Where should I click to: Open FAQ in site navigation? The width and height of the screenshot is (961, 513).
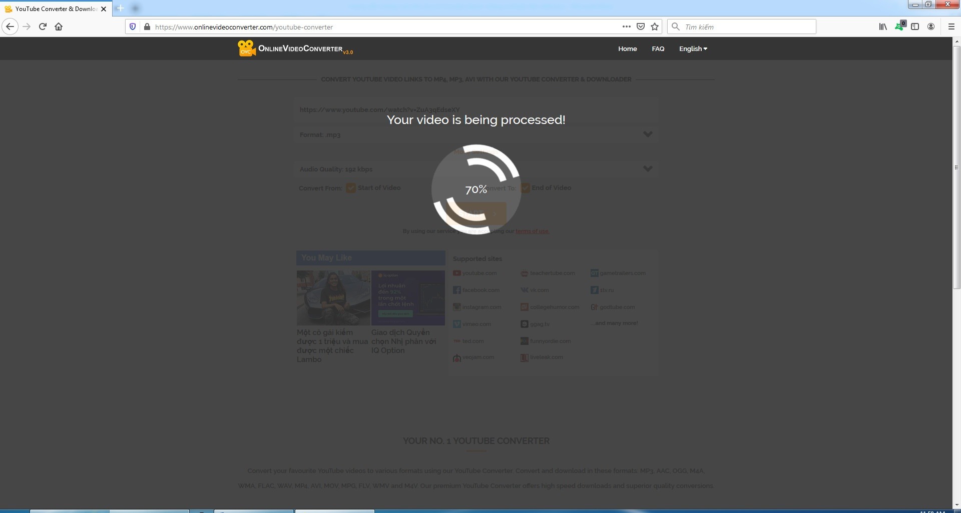[x=658, y=48]
